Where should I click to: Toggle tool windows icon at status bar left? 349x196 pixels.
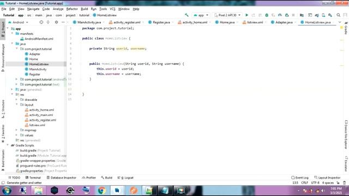(x=3, y=183)
